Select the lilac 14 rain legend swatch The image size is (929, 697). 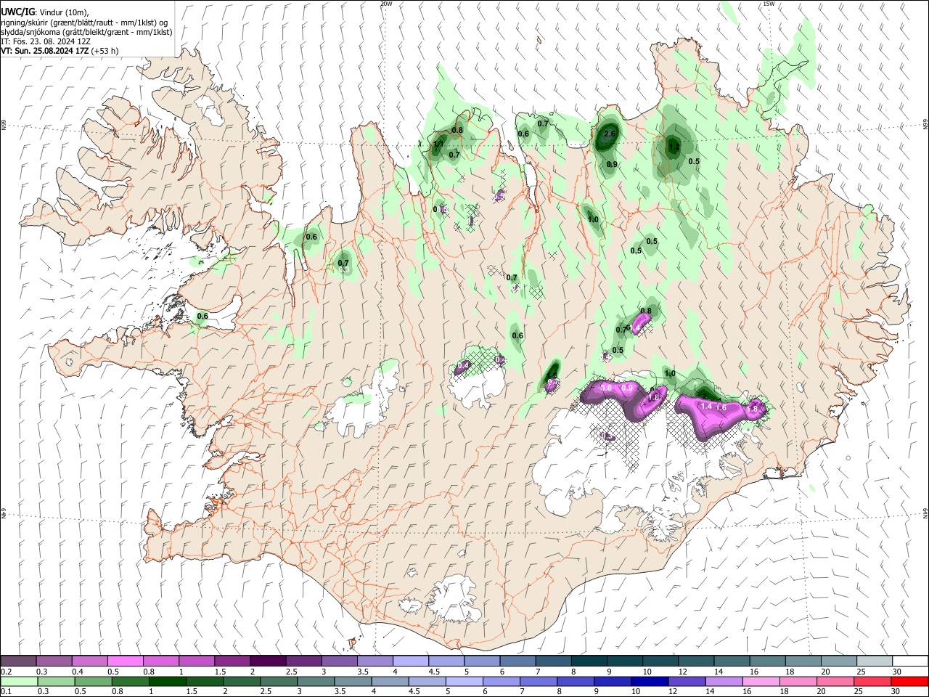(x=724, y=682)
